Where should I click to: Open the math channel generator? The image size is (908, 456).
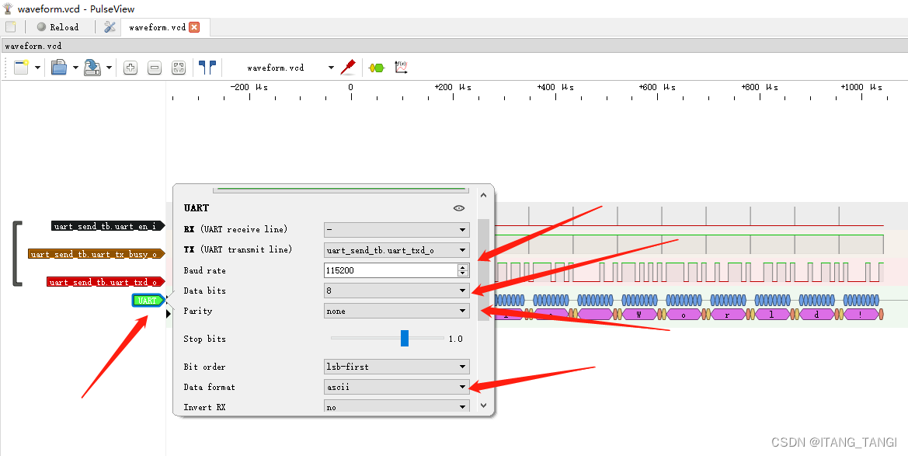point(401,68)
